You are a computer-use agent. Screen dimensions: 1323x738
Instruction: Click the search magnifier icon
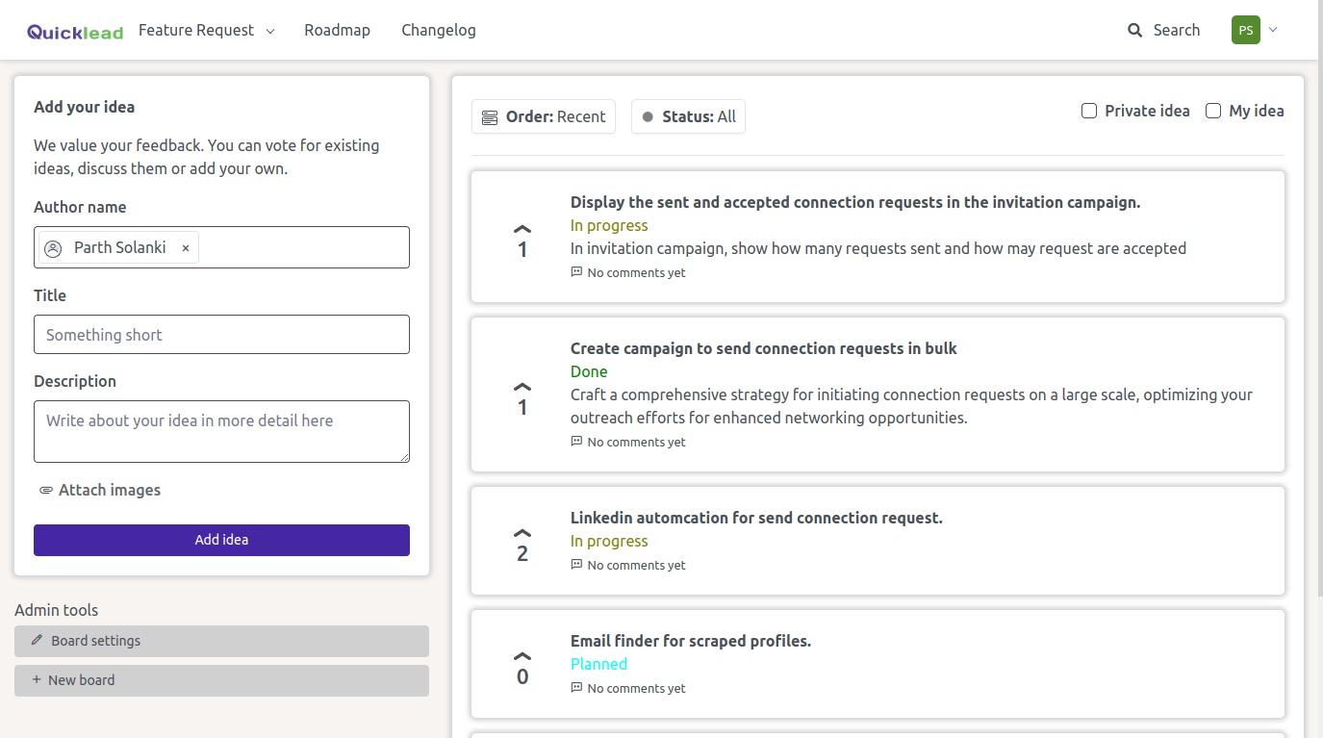coord(1134,31)
